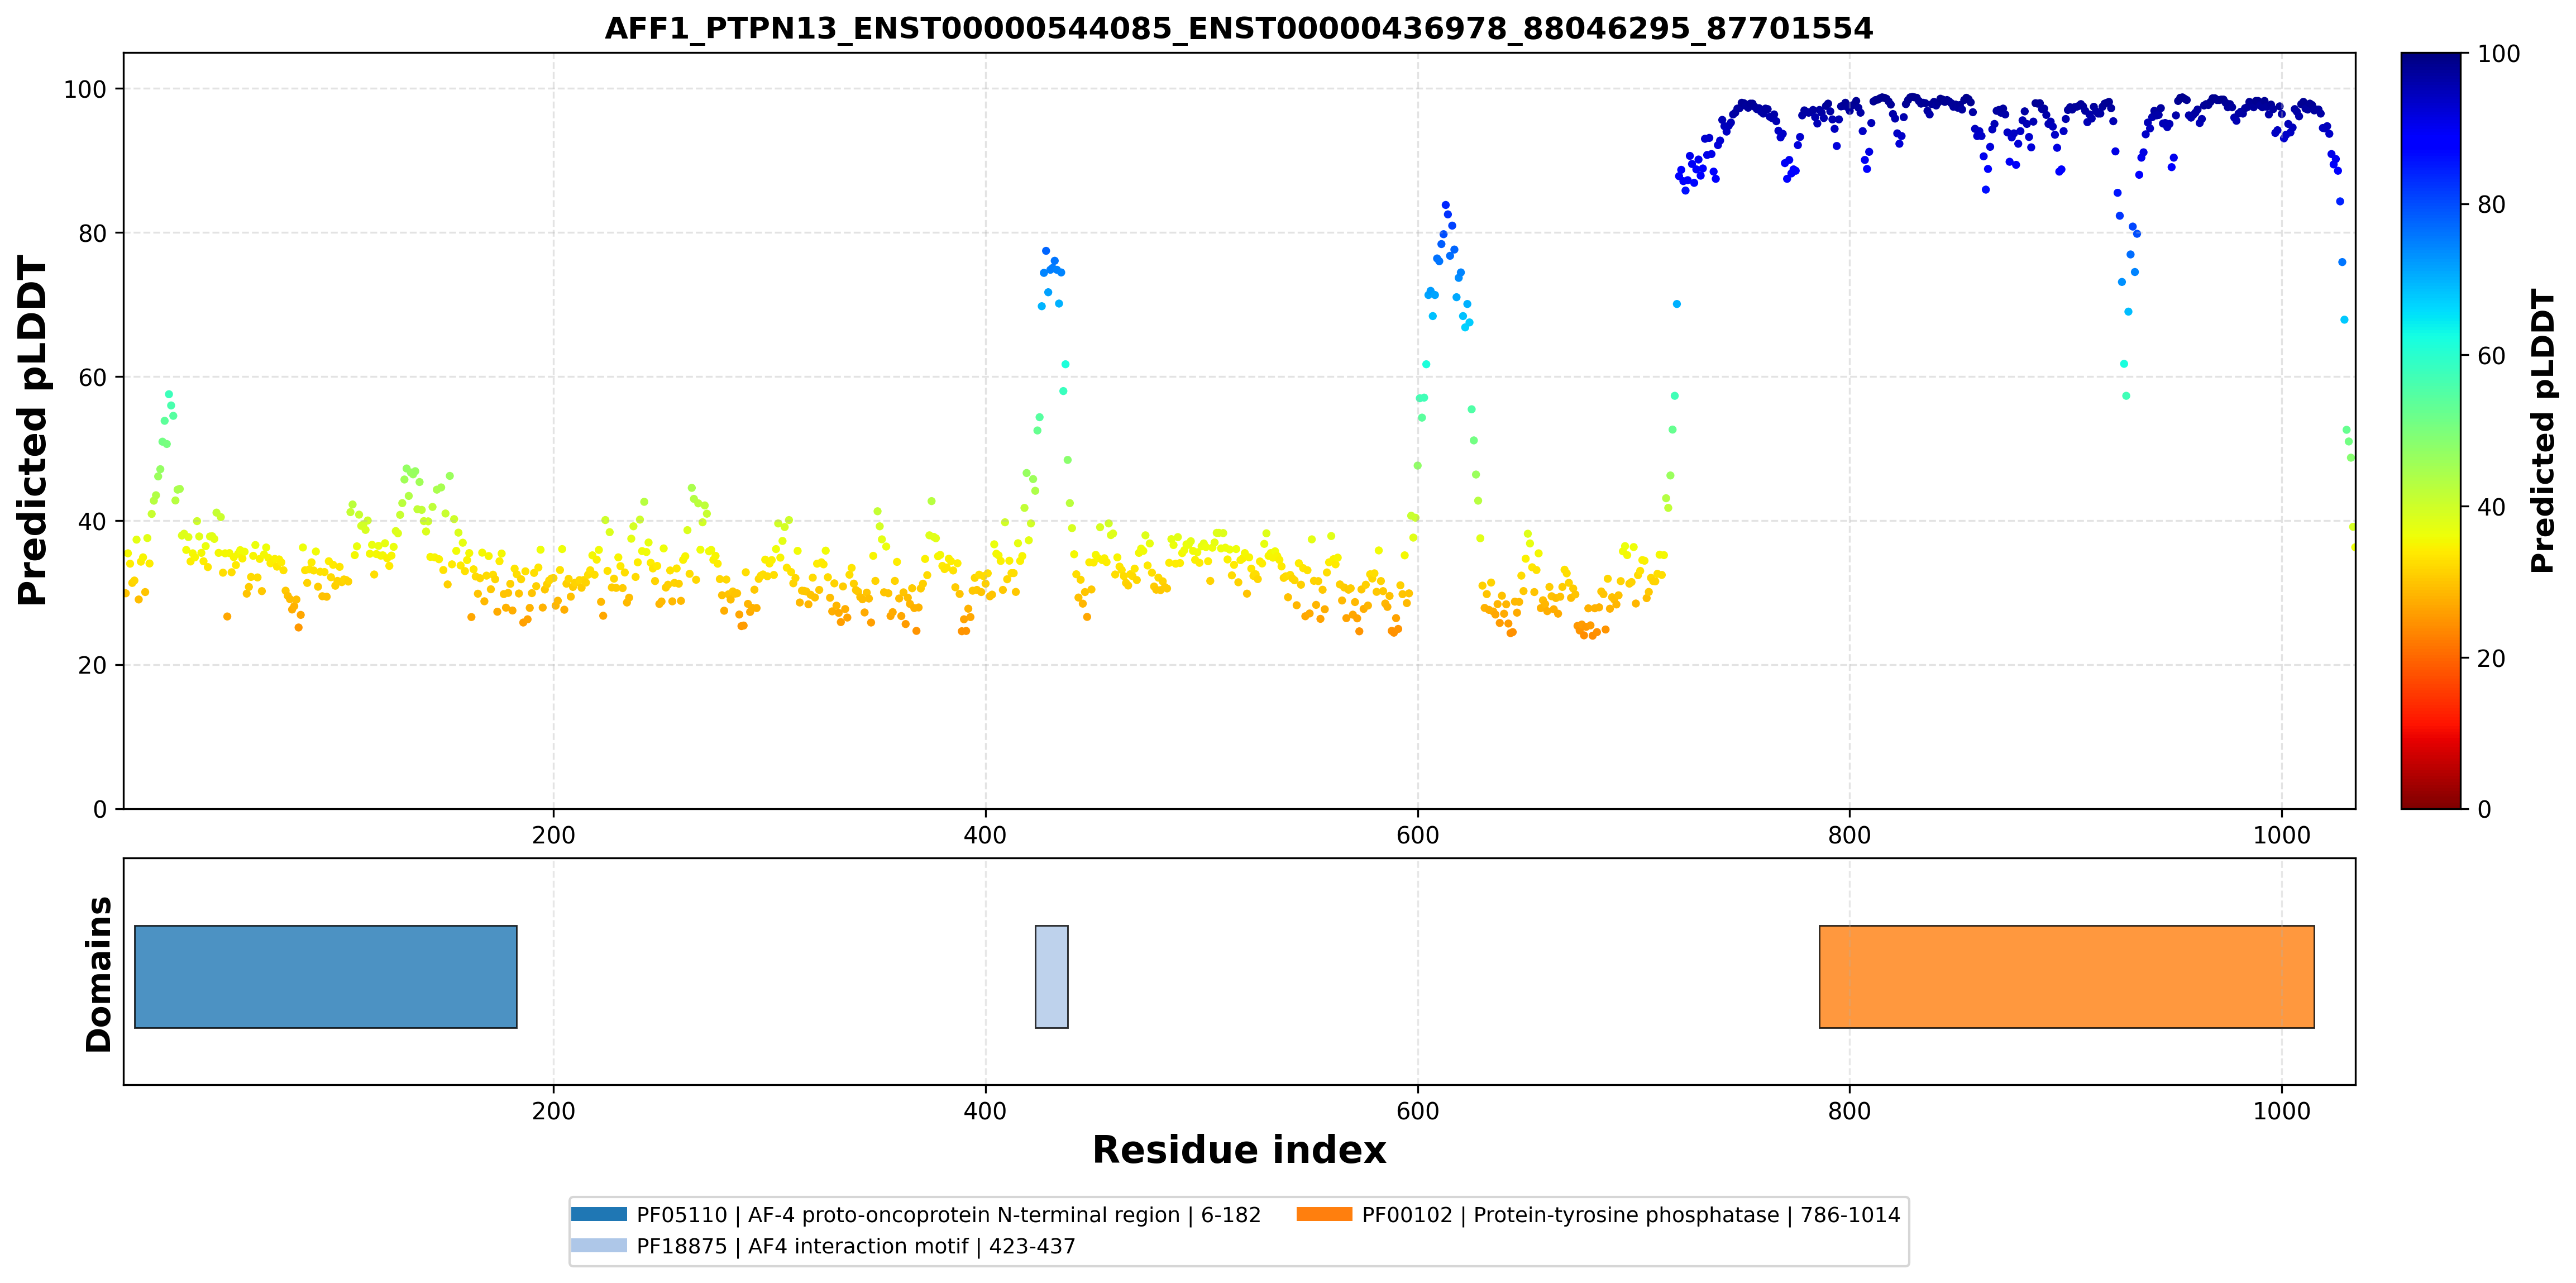The image size is (2576, 1283).
Task: Click the light-blue PF18875 legend swatch
Action: [599, 1245]
